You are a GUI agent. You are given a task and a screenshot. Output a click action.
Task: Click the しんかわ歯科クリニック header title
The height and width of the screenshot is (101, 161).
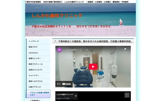click(x=57, y=16)
